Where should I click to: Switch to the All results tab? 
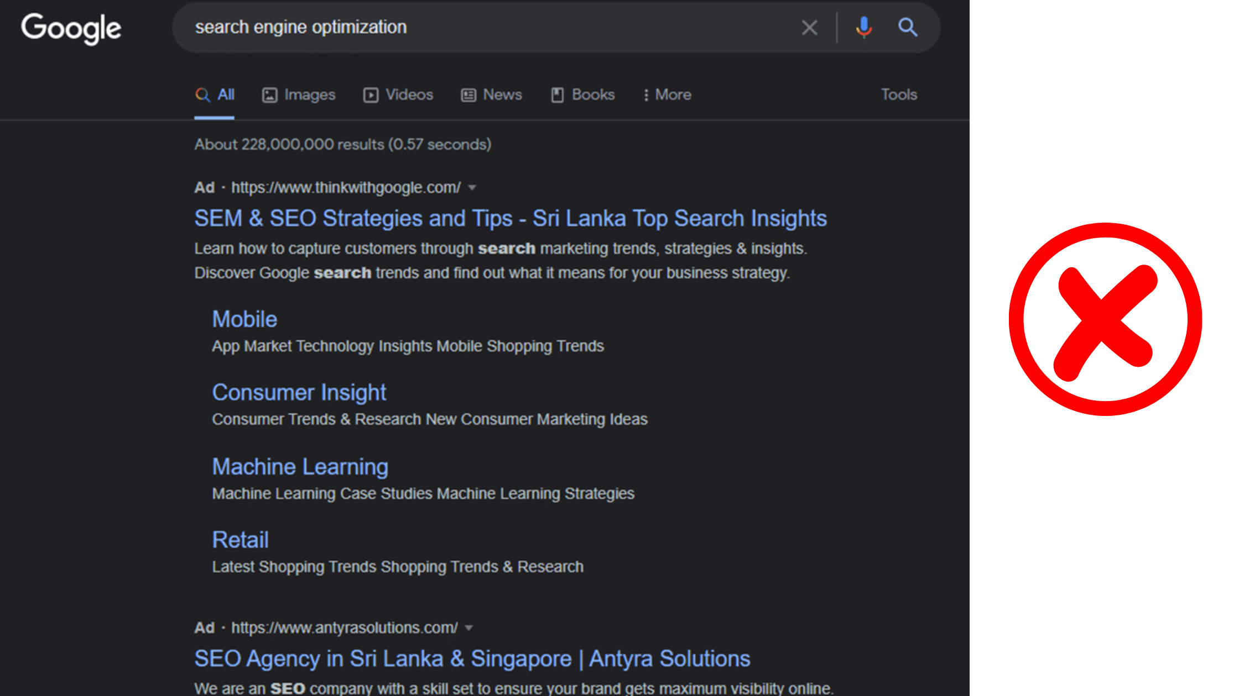point(214,94)
